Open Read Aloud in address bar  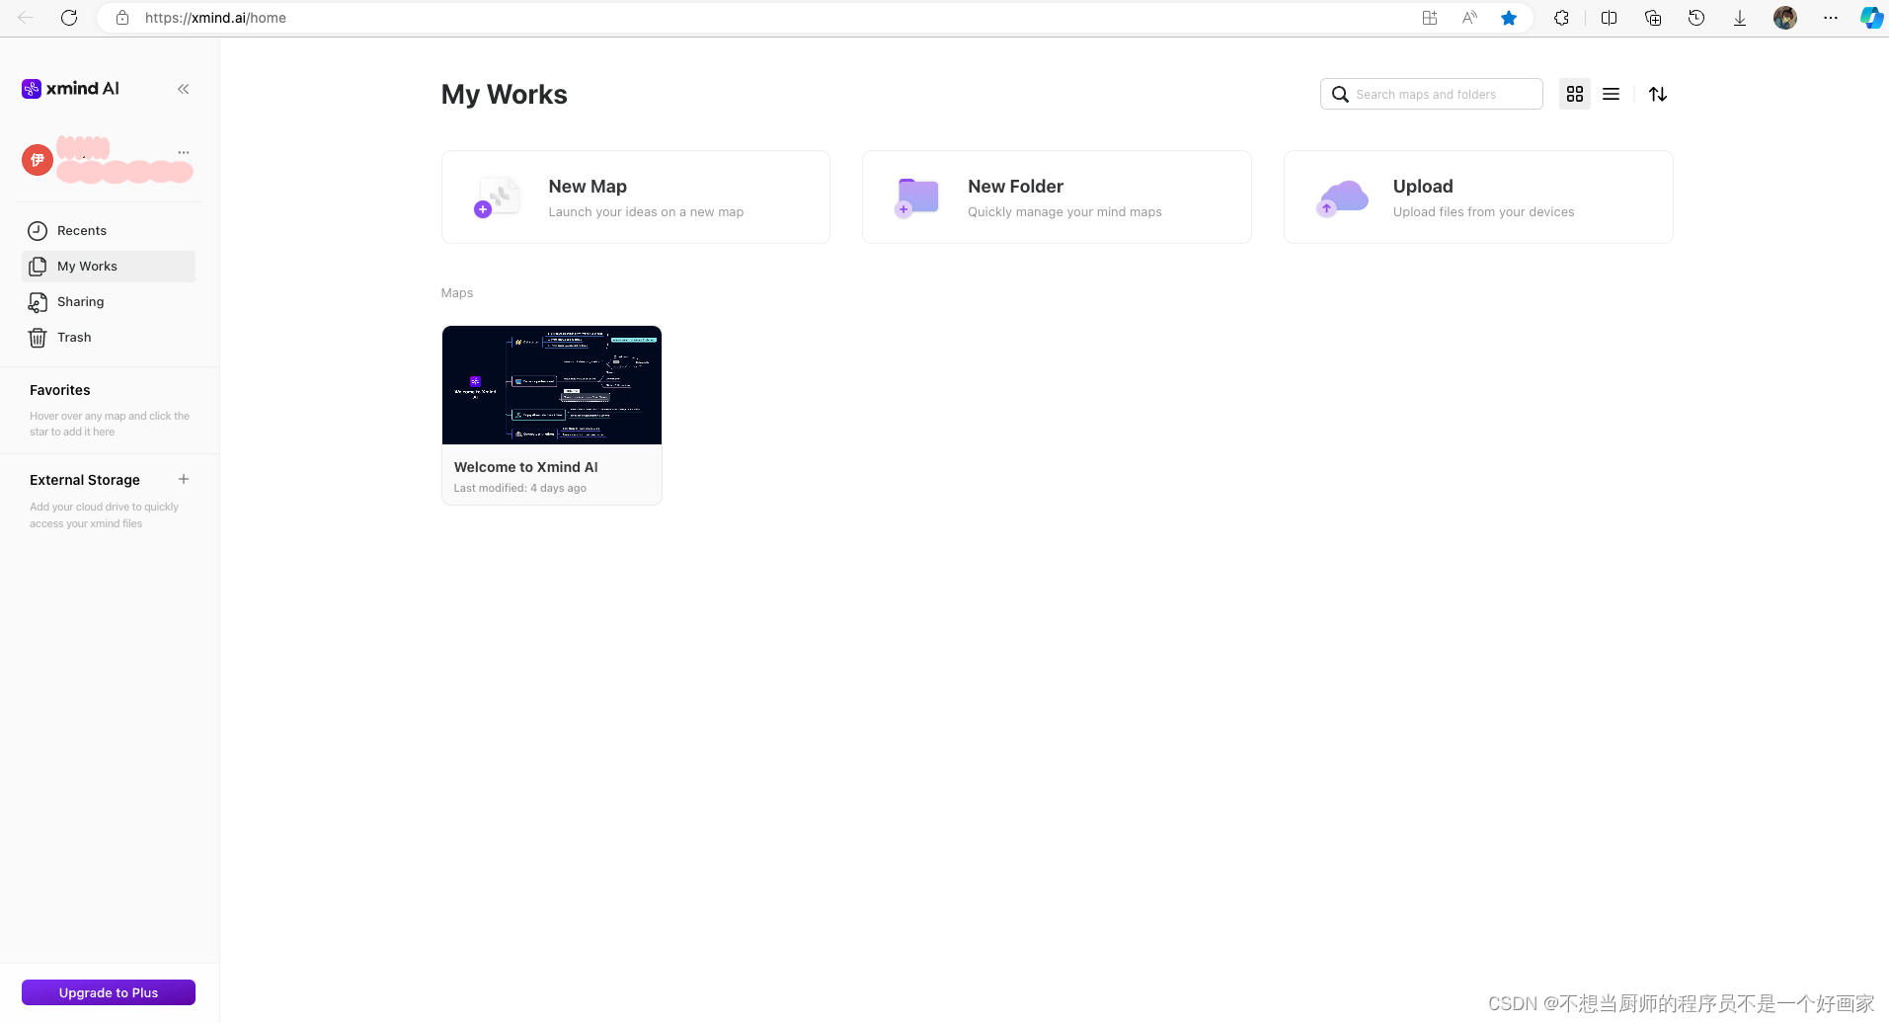pos(1469,18)
